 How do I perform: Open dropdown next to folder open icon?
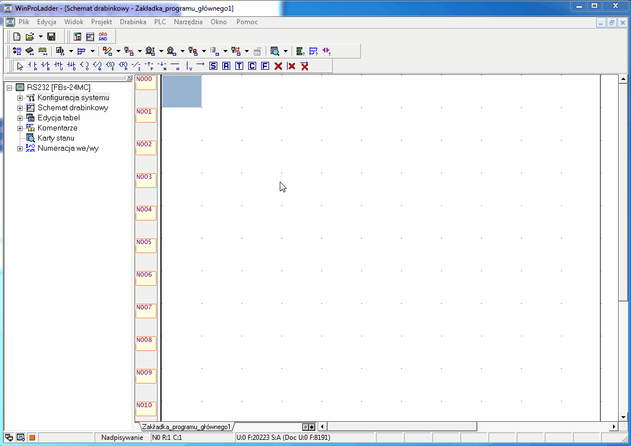(41, 37)
